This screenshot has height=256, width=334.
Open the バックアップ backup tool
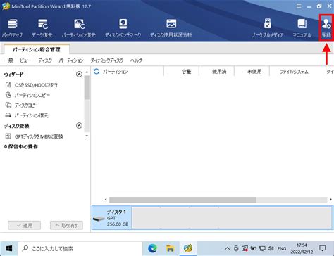tap(12, 28)
